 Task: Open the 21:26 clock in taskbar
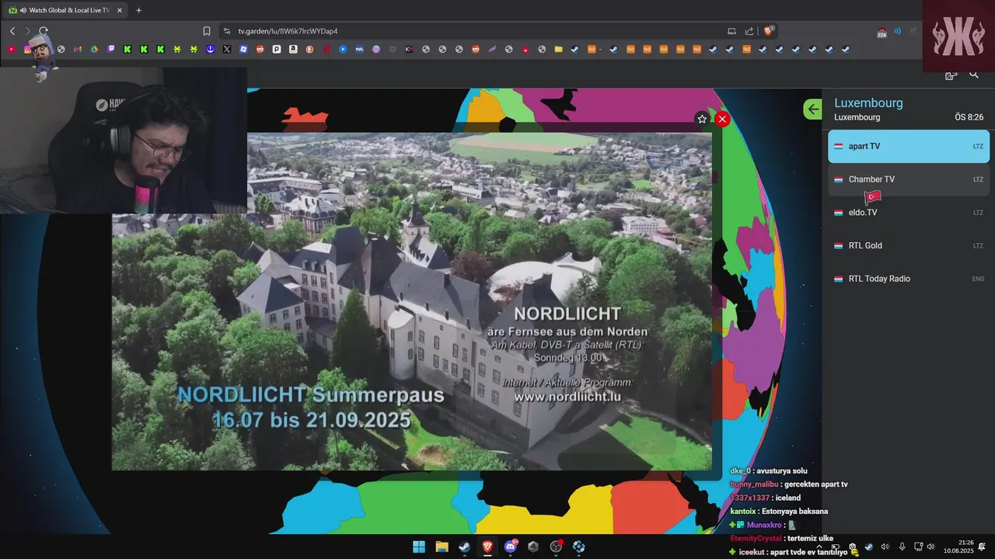click(958, 547)
